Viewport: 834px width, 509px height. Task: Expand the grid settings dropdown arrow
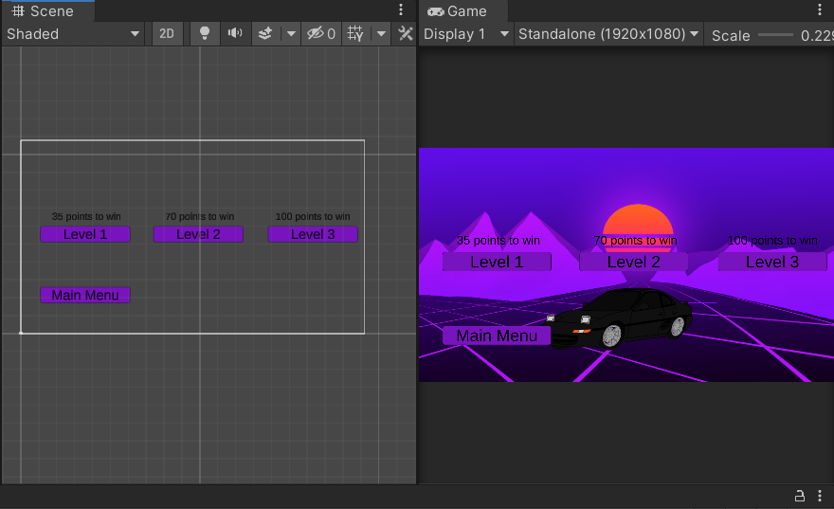(381, 34)
